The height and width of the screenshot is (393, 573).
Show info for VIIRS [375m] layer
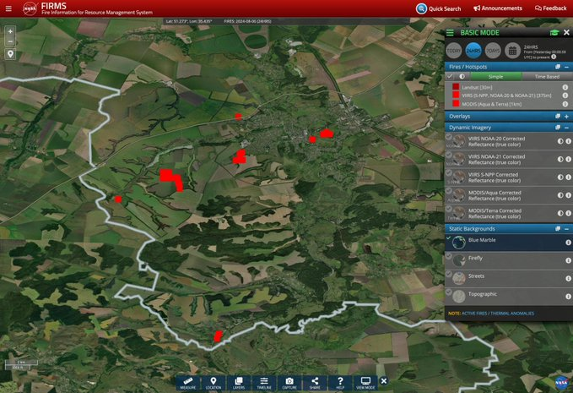point(565,96)
